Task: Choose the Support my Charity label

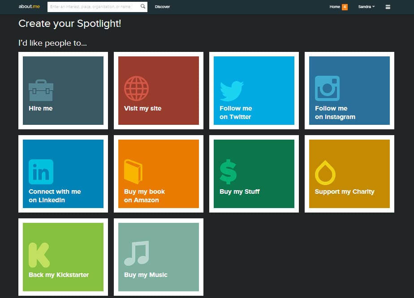Action: click(x=345, y=192)
